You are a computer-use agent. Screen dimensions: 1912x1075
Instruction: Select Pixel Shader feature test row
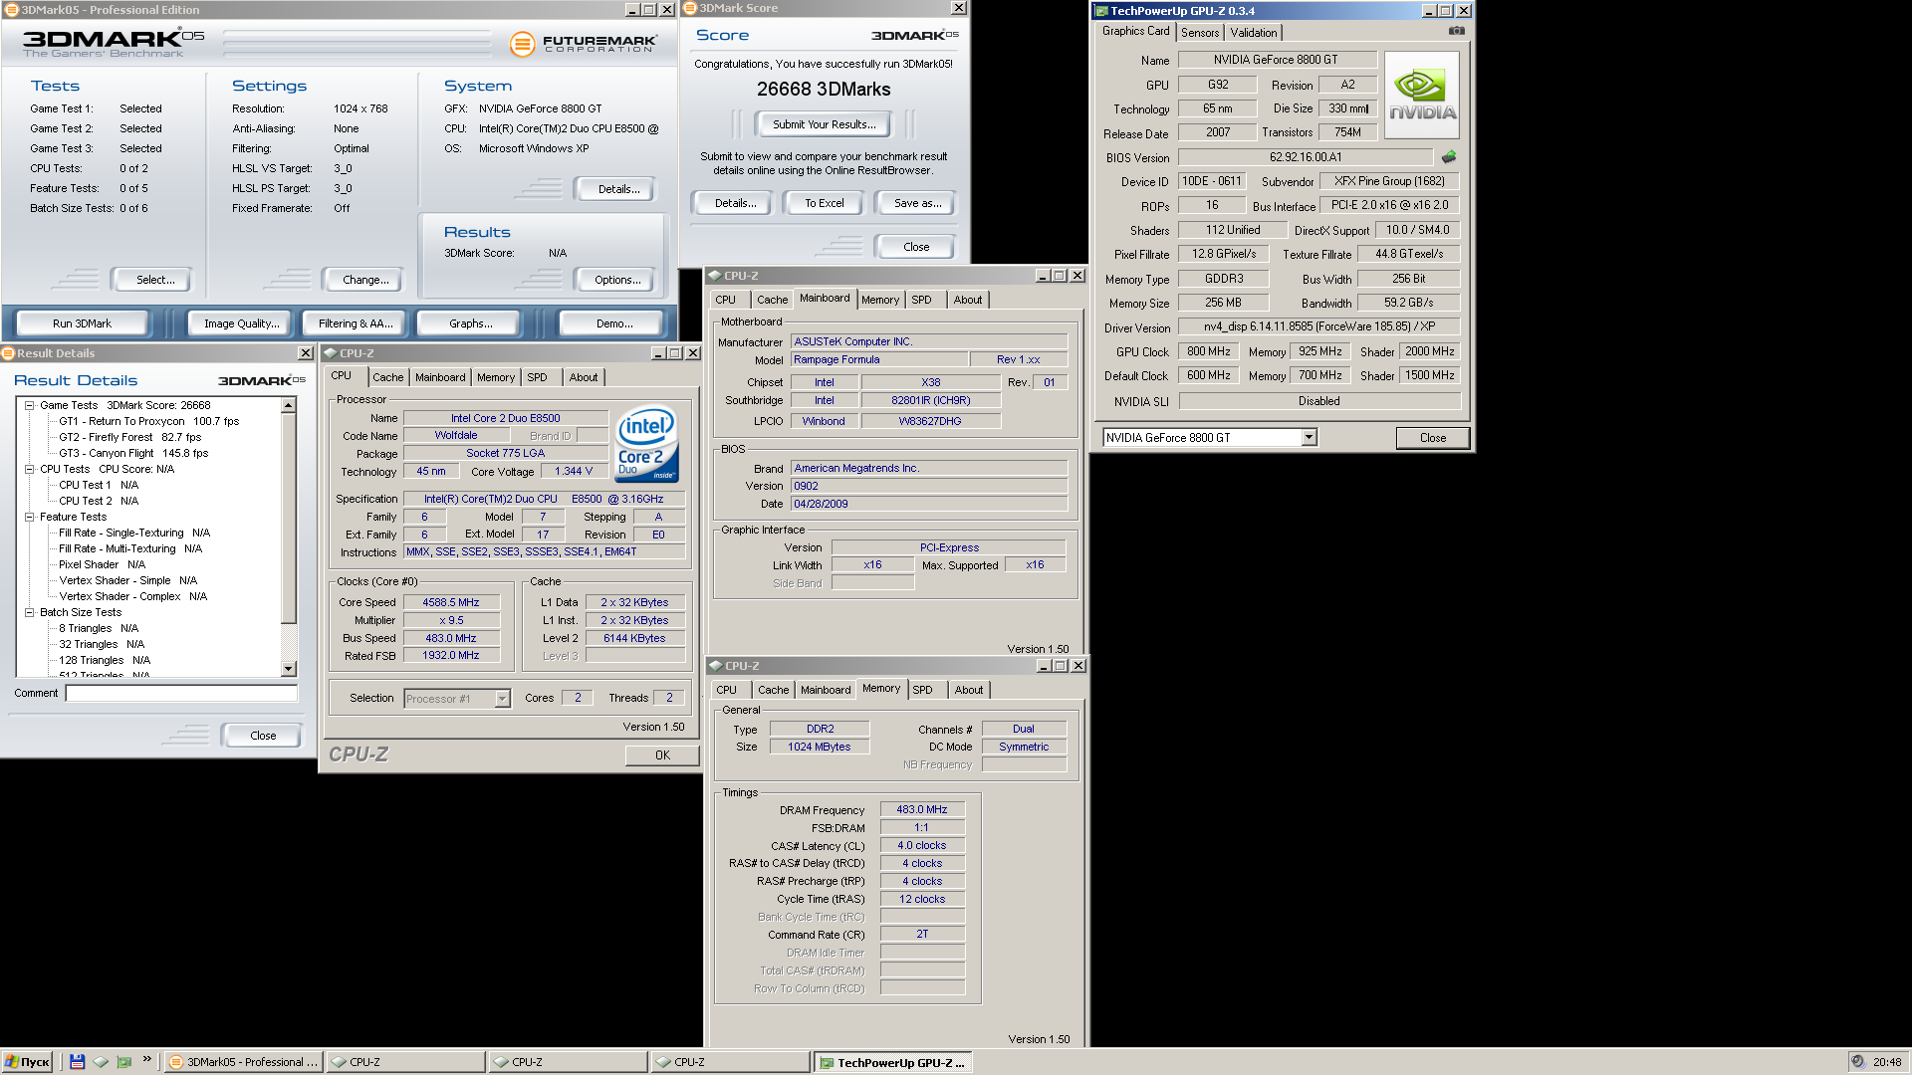pos(102,564)
